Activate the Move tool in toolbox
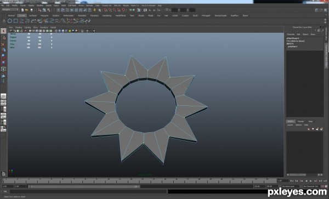 pyautogui.click(x=3, y=50)
